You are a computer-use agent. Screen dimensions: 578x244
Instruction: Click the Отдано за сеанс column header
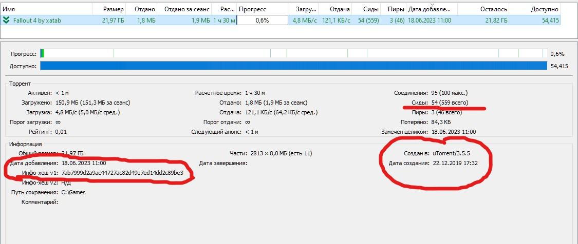click(x=187, y=9)
